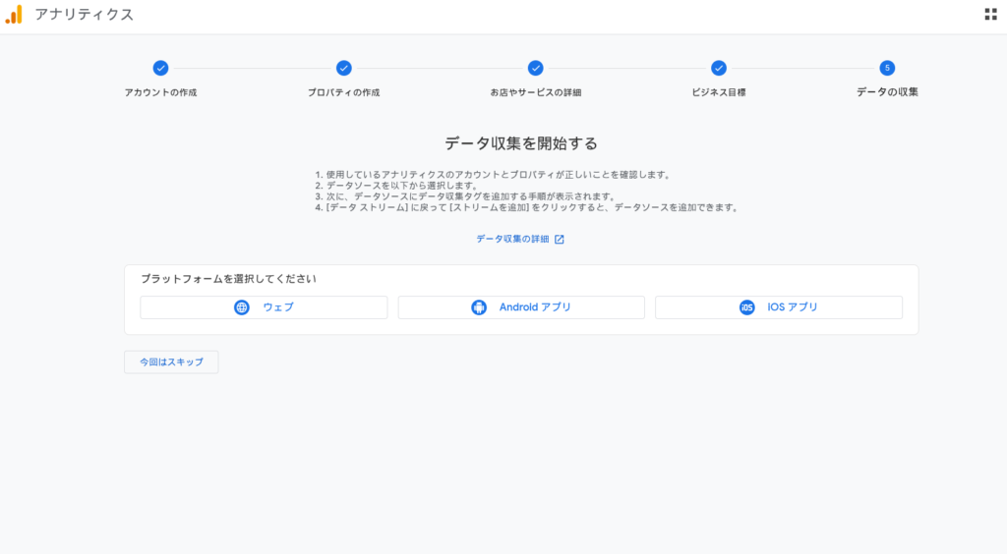Choose the iOS アプリ text label
The height and width of the screenshot is (554, 1007).
coord(793,307)
